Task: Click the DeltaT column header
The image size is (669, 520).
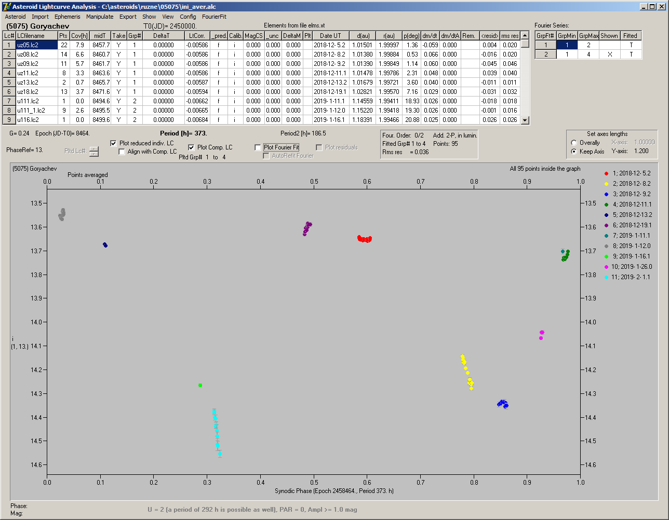Action: [164, 36]
